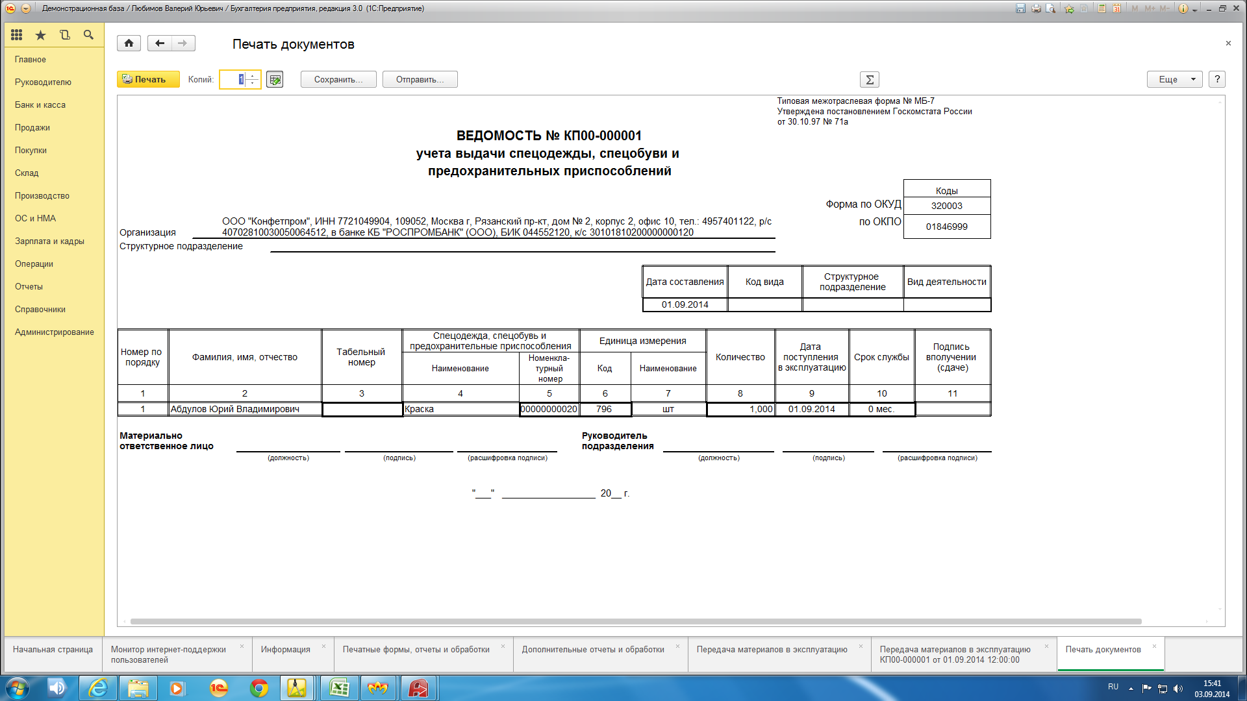Click the horizontal scrollbar of the document
The height and width of the screenshot is (701, 1247).
point(636,621)
